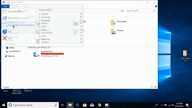This screenshot has height=108, width=192.
Task: Open Quick Access Toolbar customize dropdown
Action: [15, 2]
